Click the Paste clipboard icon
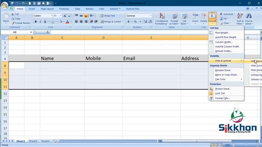 point(6,16)
